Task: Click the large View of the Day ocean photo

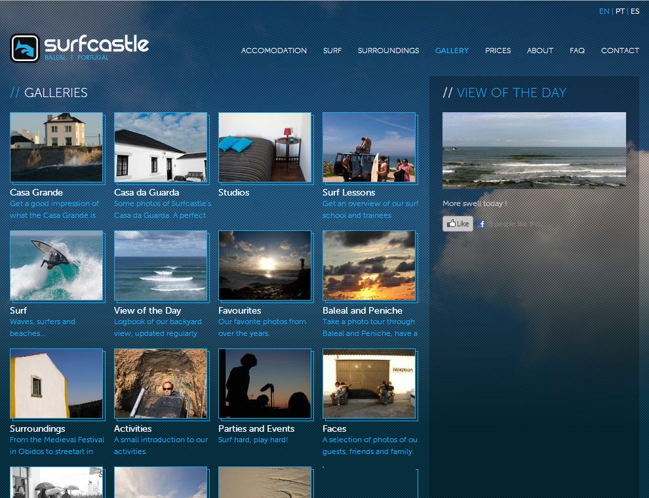Action: 534,150
